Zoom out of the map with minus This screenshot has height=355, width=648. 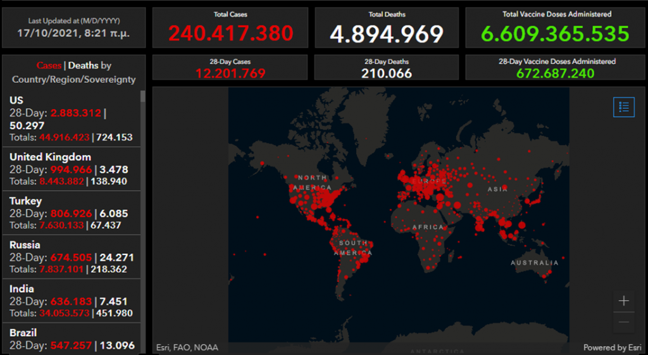point(623,321)
